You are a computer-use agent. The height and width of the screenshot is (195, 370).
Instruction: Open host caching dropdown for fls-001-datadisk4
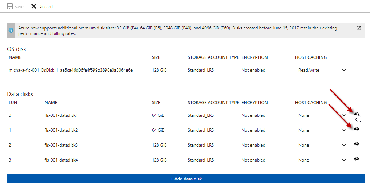tap(322, 160)
